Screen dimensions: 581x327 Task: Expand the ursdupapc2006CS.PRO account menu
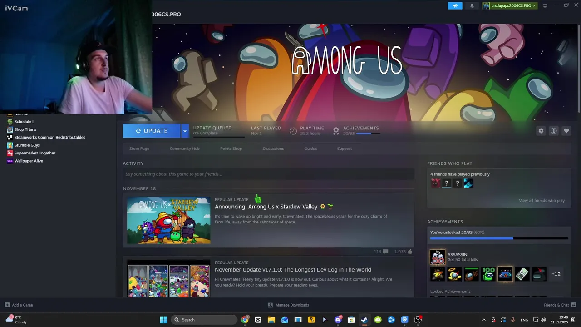(x=509, y=5)
